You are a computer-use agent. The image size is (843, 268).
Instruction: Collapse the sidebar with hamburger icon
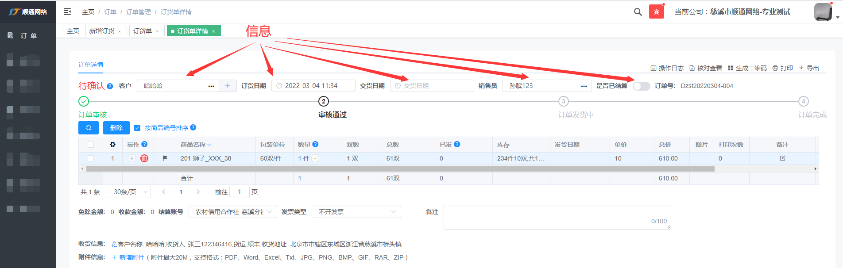click(67, 12)
